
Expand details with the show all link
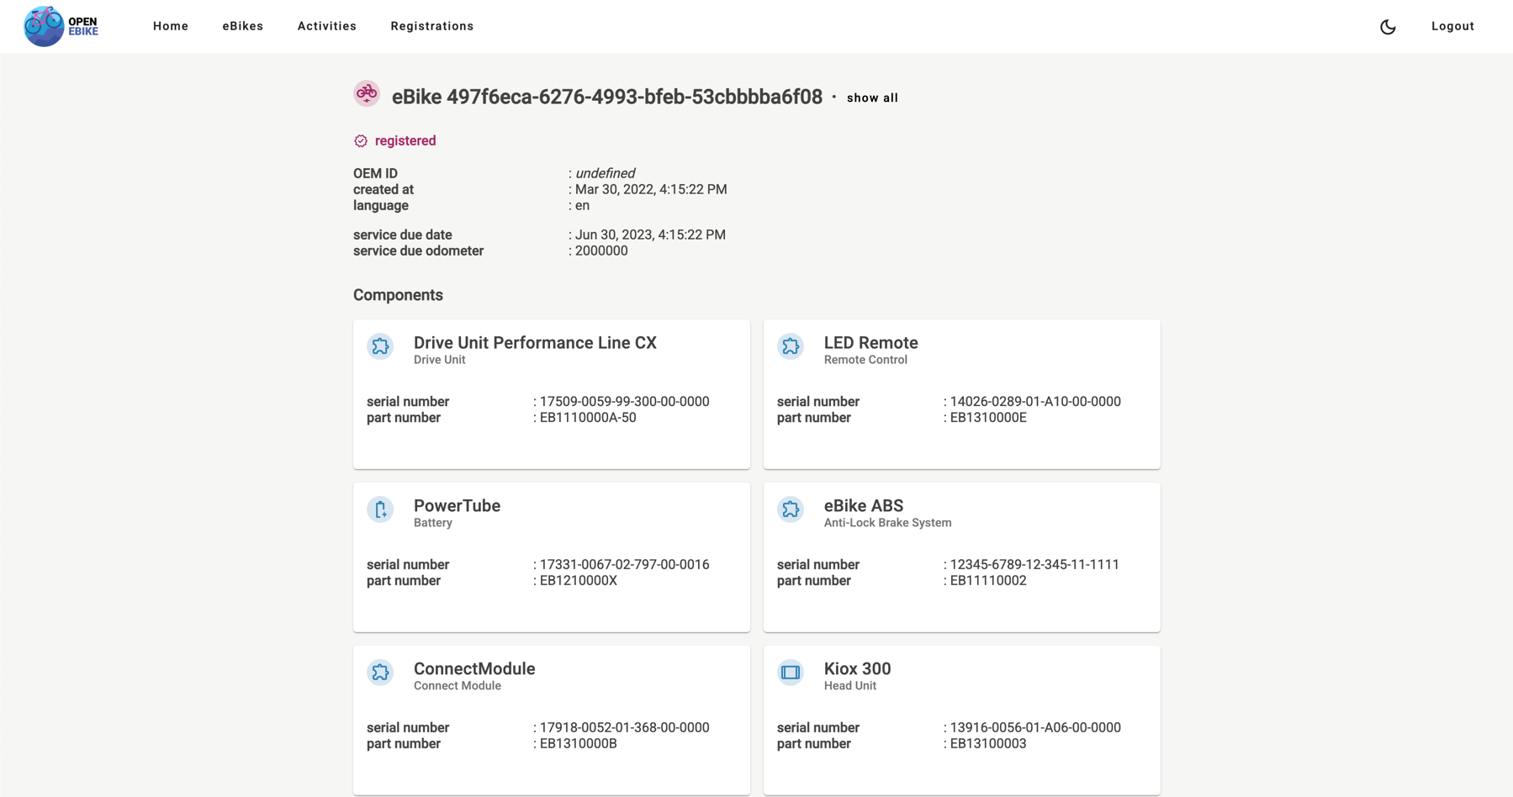(872, 98)
